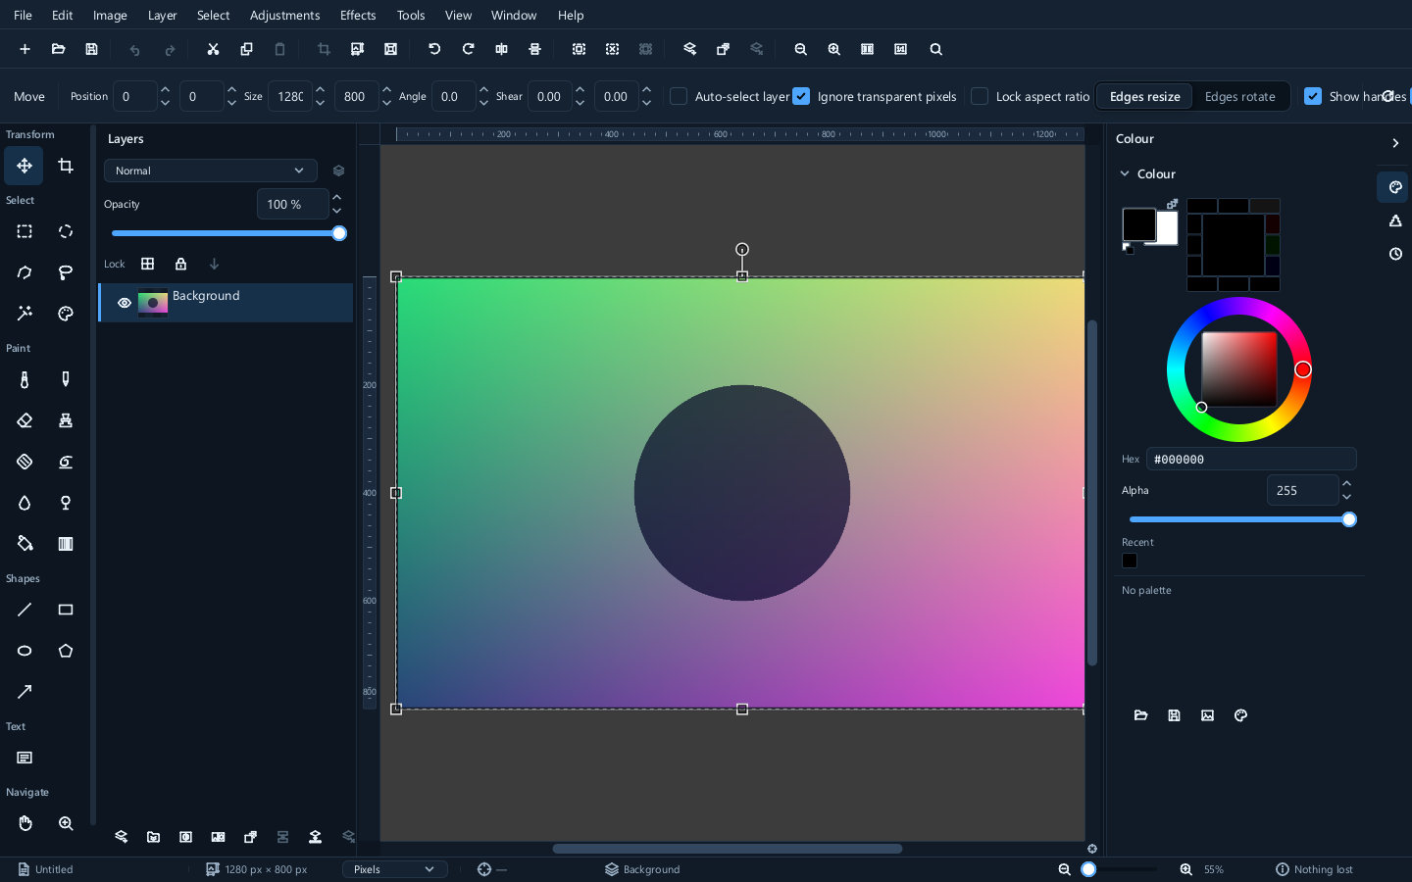This screenshot has height=882, width=1412.
Task: Click the Nothing lost status indicator
Action: pos(1314,869)
